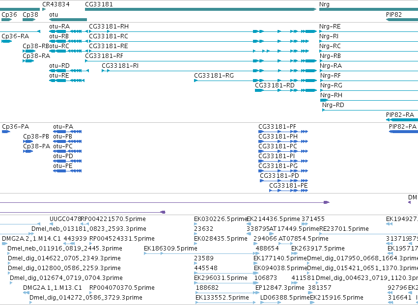Select transcript otu-RA
The width and height of the screenshot is (418, 305).
pyautogui.click(x=68, y=31)
